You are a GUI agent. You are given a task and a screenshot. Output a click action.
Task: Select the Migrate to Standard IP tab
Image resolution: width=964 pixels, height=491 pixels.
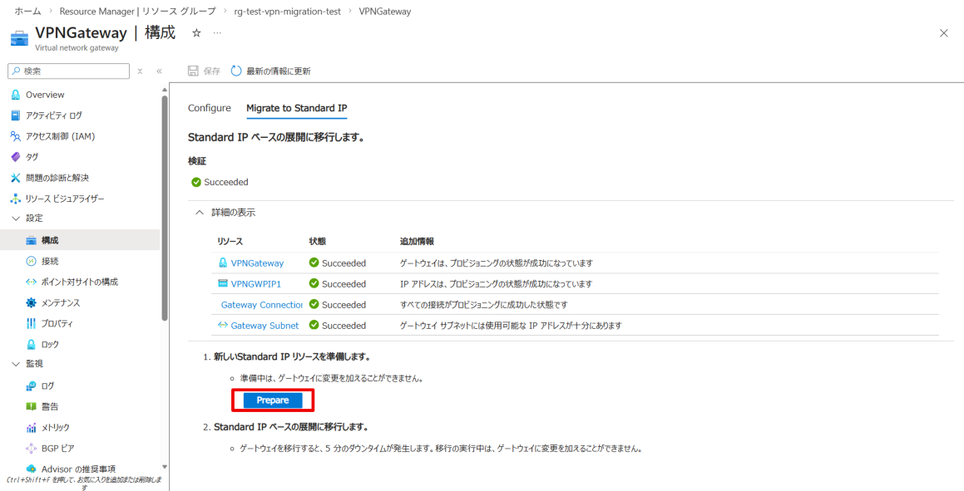(296, 108)
